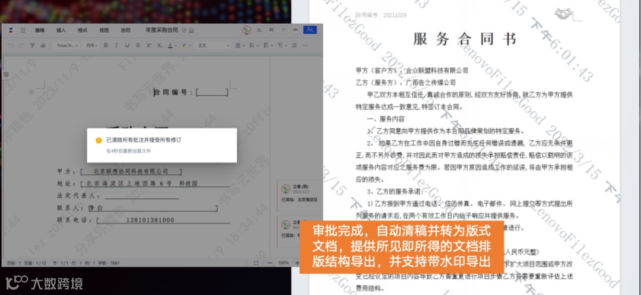Click the 服务合同书 heading in the contract page
The image size is (641, 295).
465,39
